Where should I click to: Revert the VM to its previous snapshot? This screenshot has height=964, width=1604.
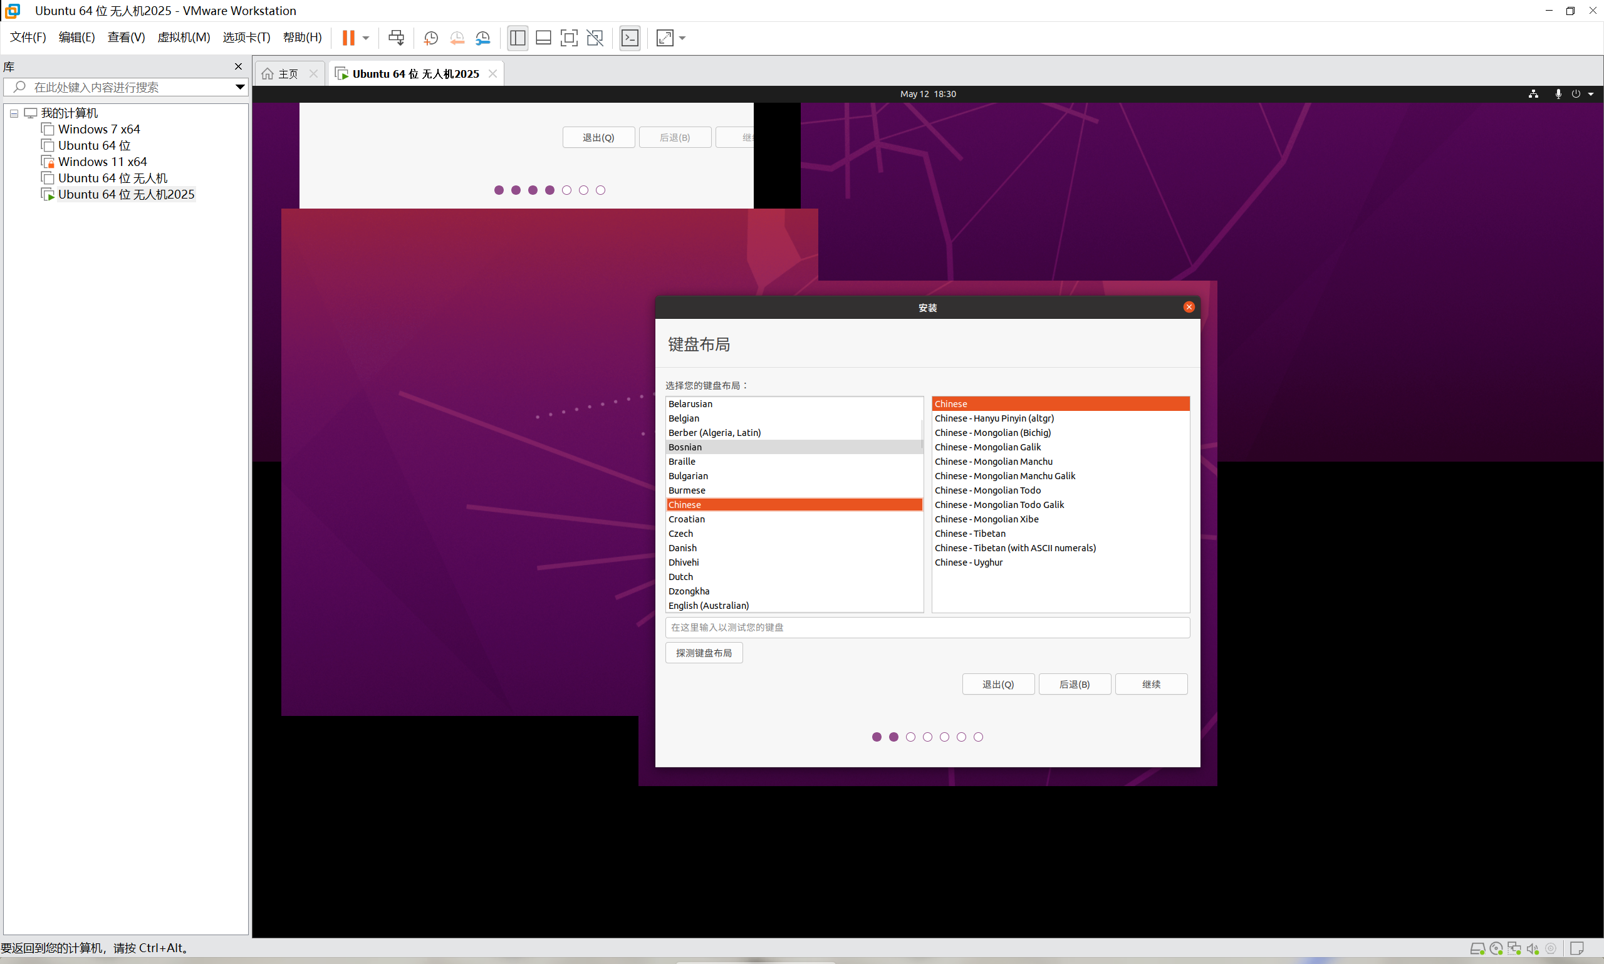[x=457, y=38]
